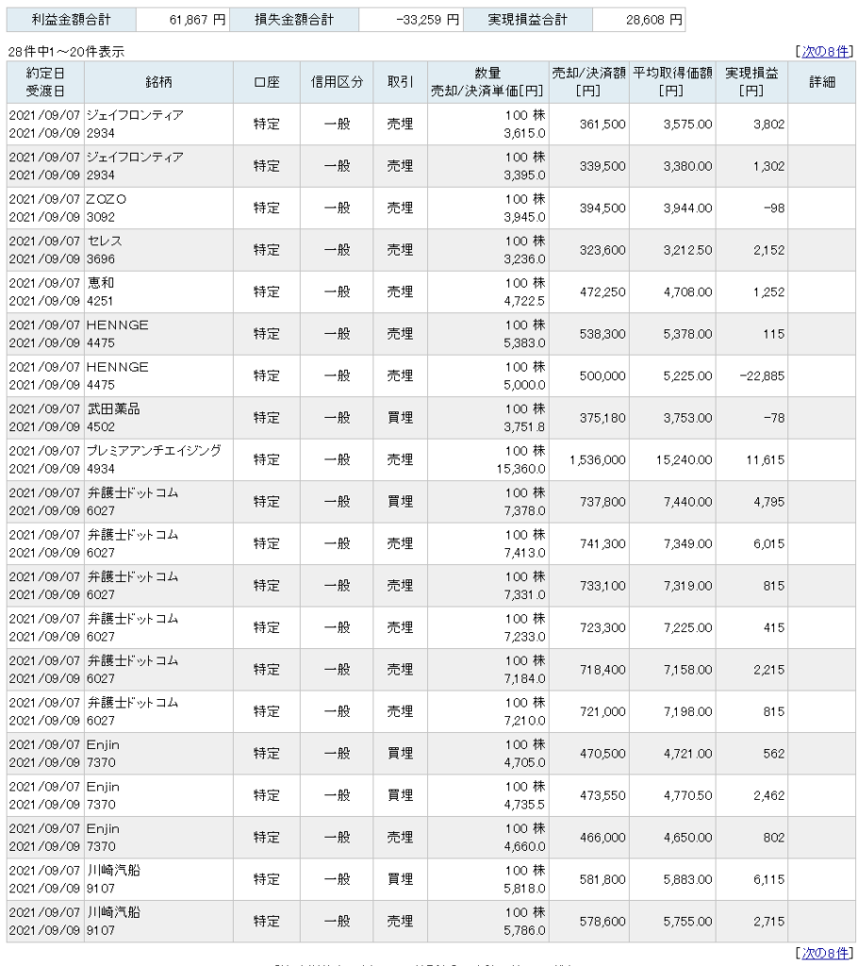Click the unit price 15,360.0

521,469
